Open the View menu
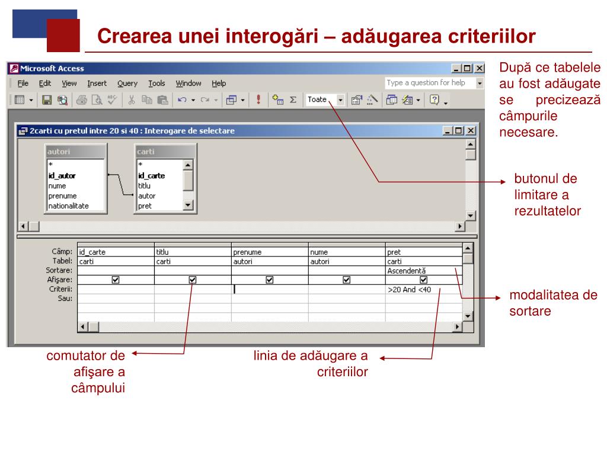 [x=69, y=83]
